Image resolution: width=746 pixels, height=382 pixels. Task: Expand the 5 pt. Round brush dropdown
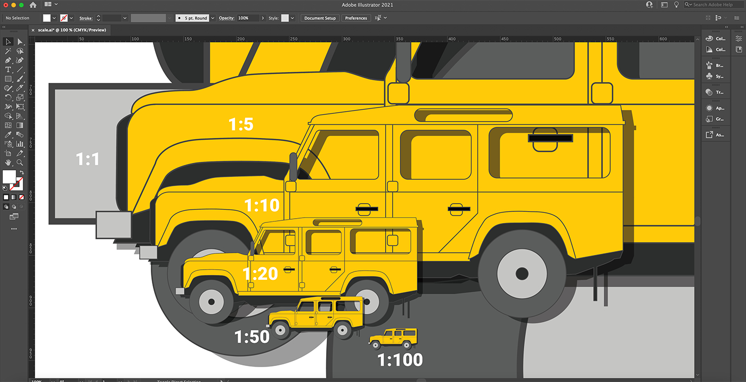tap(213, 18)
